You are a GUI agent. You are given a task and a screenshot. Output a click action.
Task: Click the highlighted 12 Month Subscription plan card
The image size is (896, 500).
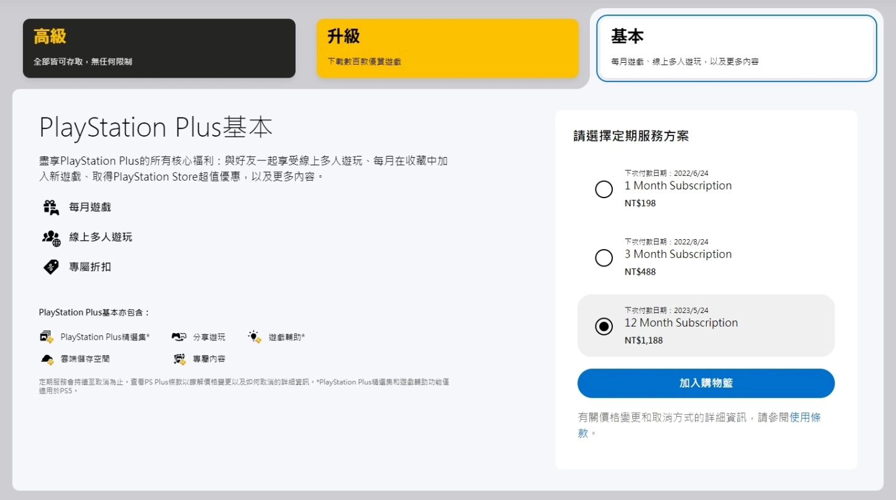coord(706,325)
